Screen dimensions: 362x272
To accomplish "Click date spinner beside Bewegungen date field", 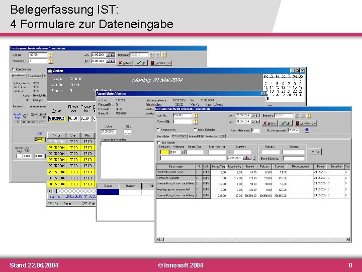I will [254, 158].
